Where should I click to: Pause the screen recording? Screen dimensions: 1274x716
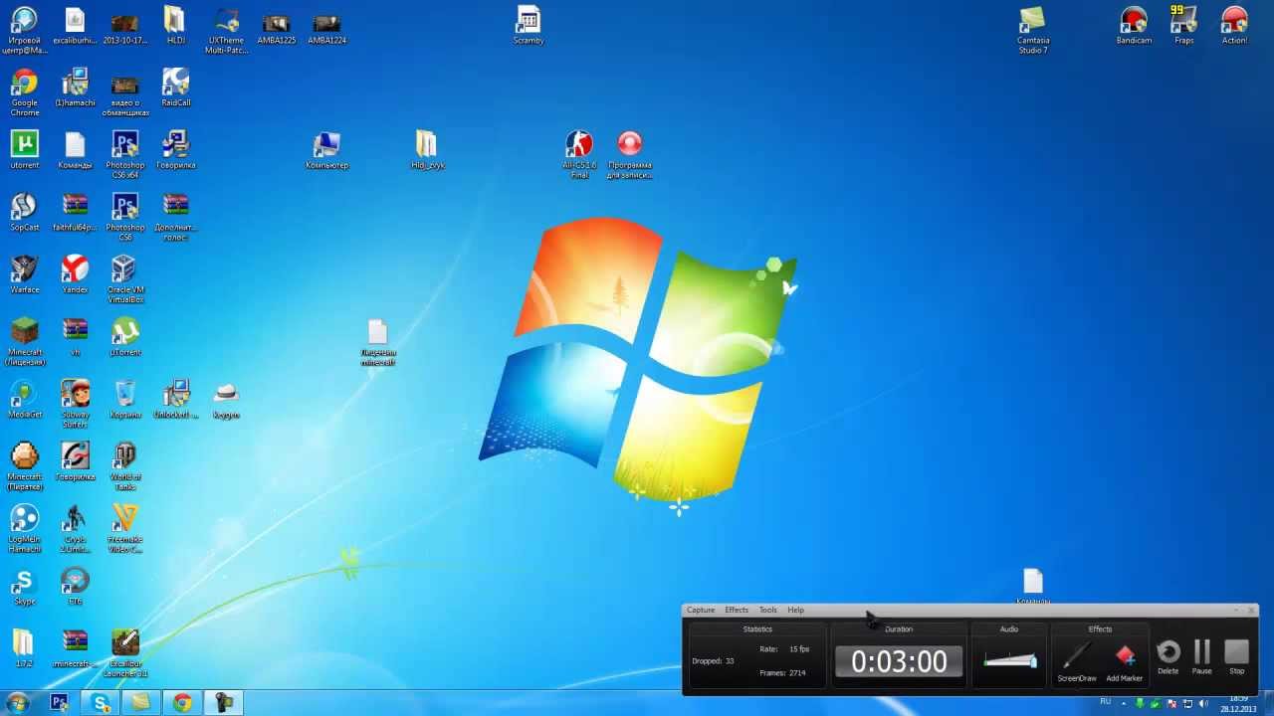[1202, 656]
